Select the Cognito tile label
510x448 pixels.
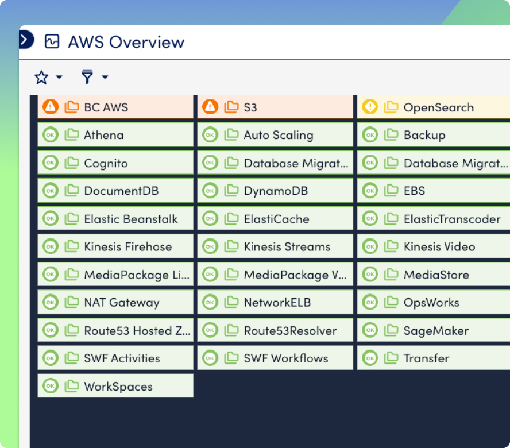click(106, 163)
